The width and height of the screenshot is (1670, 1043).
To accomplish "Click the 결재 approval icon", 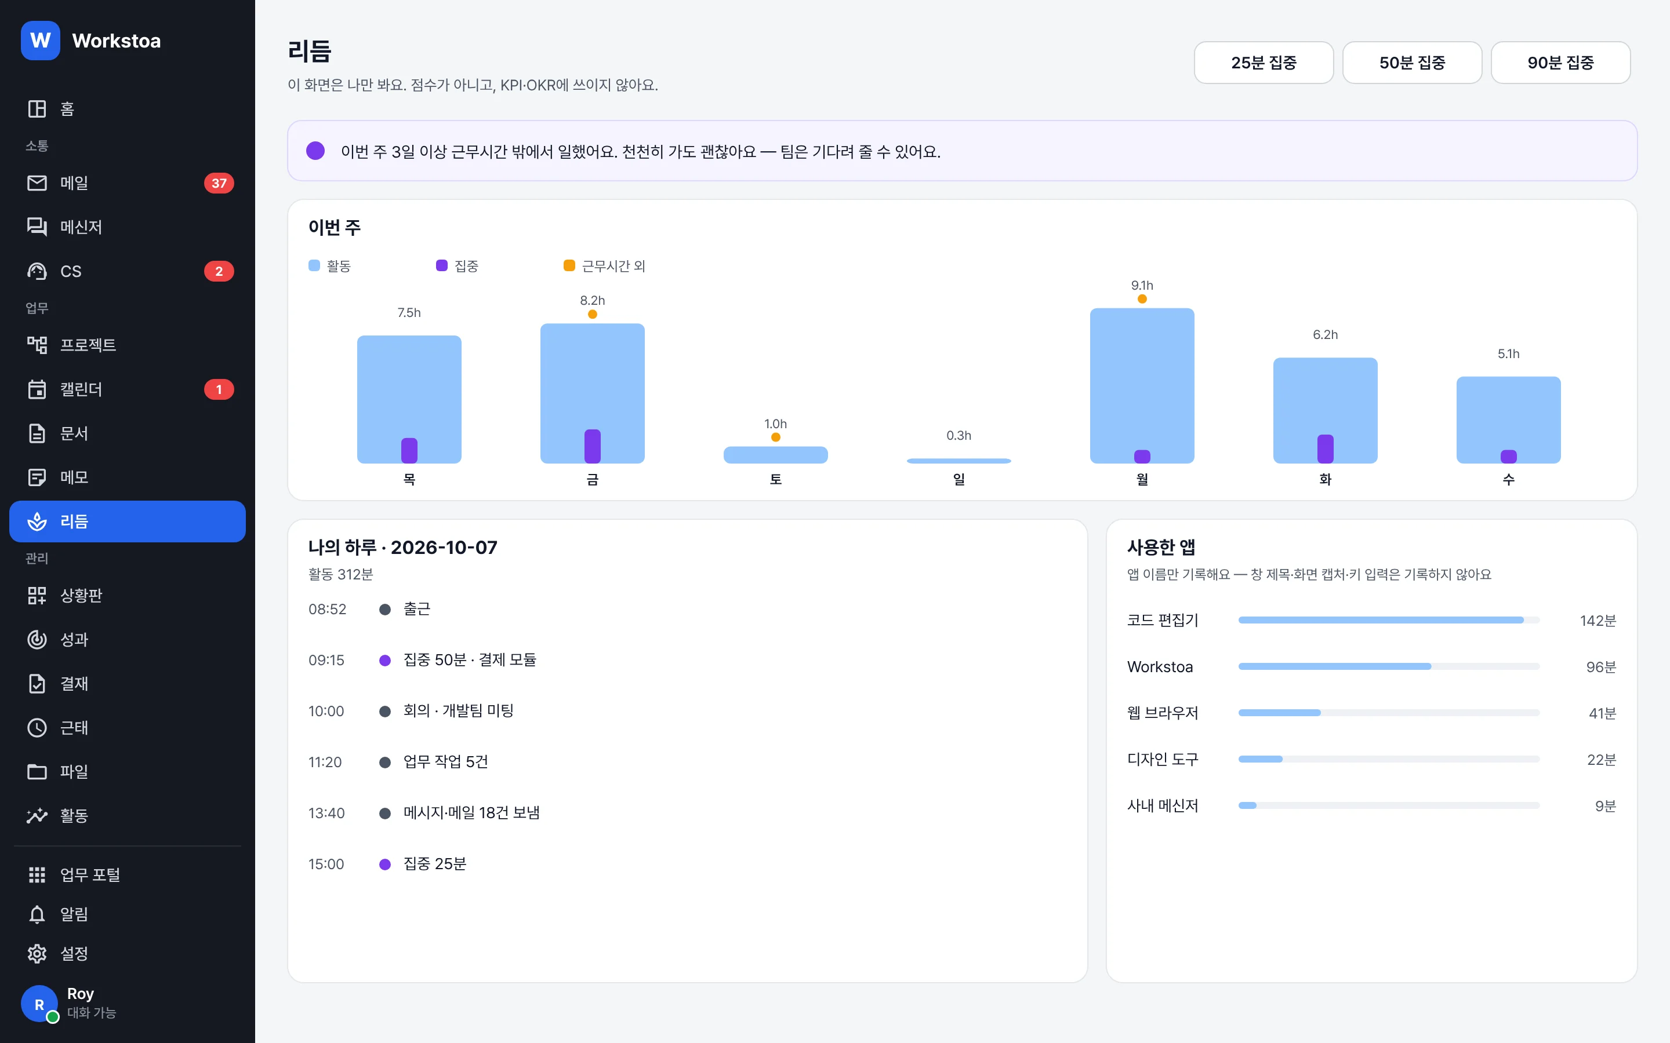I will tap(37, 684).
